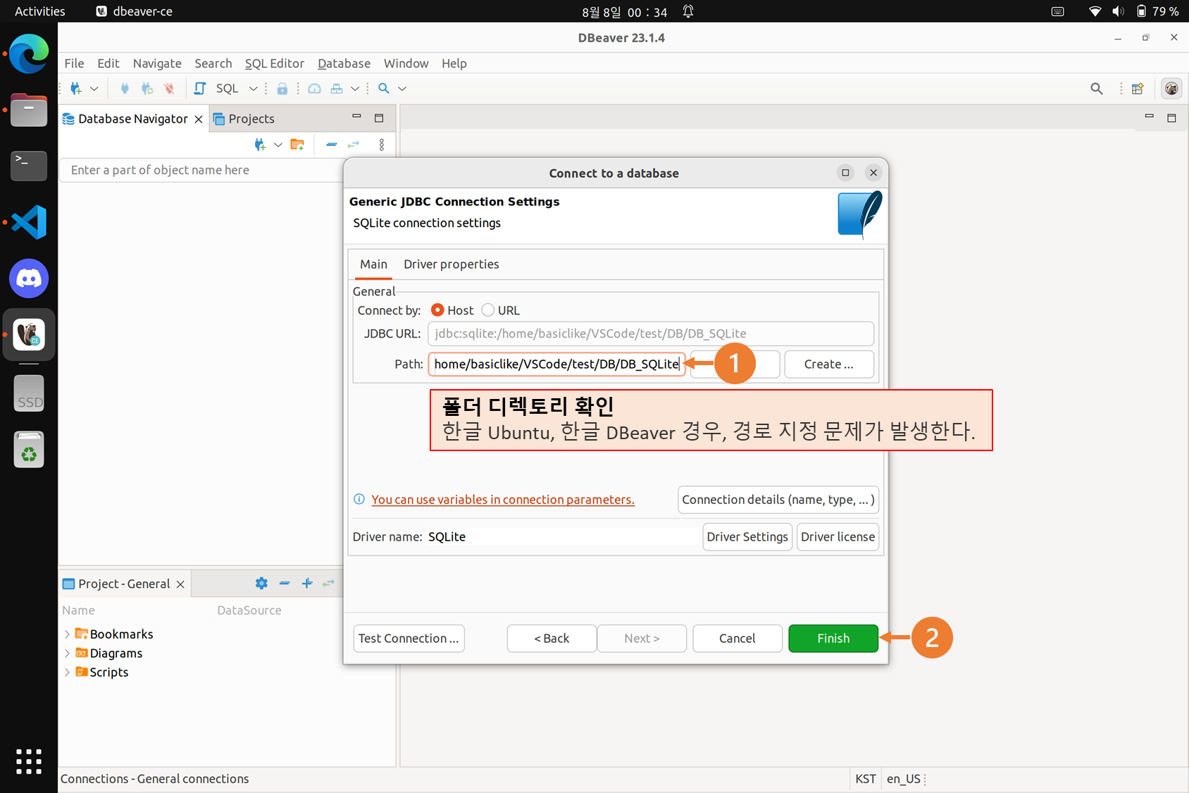Select the Host radio button
This screenshot has width=1189, height=793.
point(437,310)
